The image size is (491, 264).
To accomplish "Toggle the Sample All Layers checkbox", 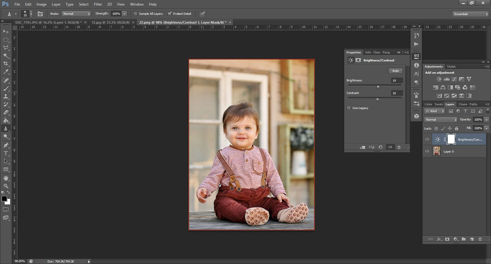I will click(x=135, y=14).
